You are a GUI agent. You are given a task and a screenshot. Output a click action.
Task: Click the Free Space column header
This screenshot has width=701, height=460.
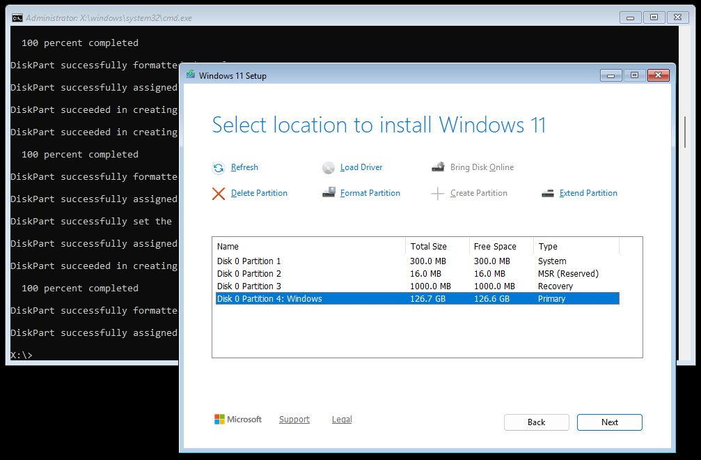click(x=501, y=247)
